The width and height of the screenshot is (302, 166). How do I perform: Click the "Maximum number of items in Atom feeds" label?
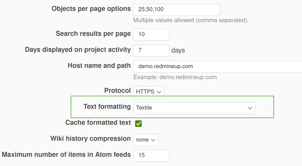click(x=66, y=154)
